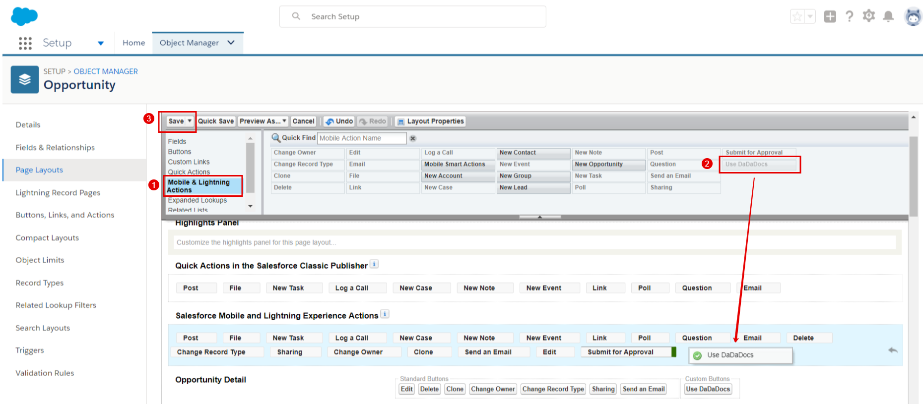The image size is (923, 404).
Task: Open the setup gear icon
Action: pyautogui.click(x=869, y=16)
